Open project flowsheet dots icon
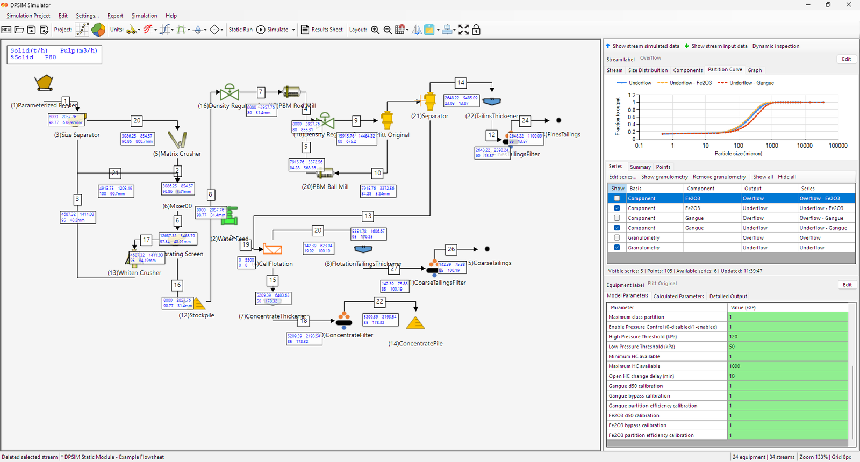 [82, 30]
